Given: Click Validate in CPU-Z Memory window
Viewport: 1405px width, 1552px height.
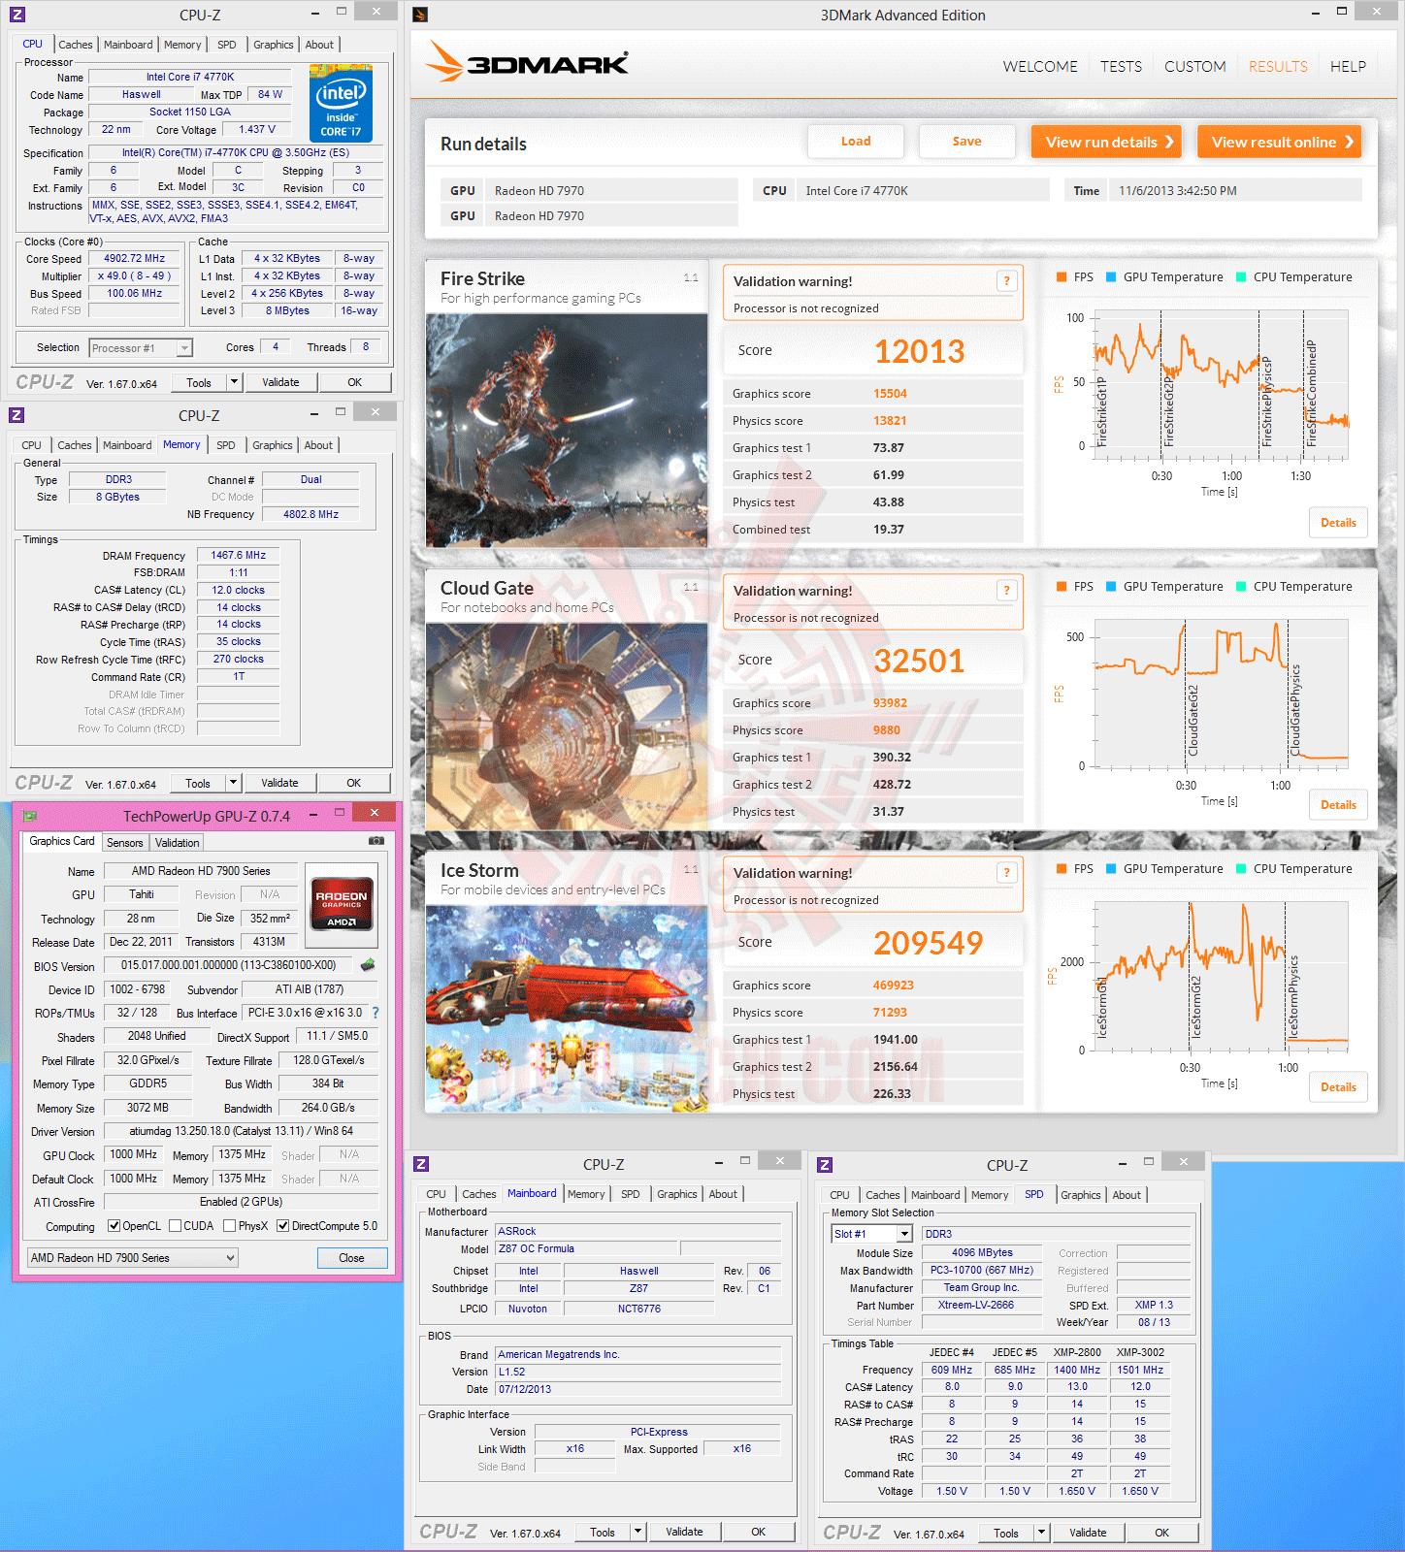Looking at the screenshot, I should point(279,783).
